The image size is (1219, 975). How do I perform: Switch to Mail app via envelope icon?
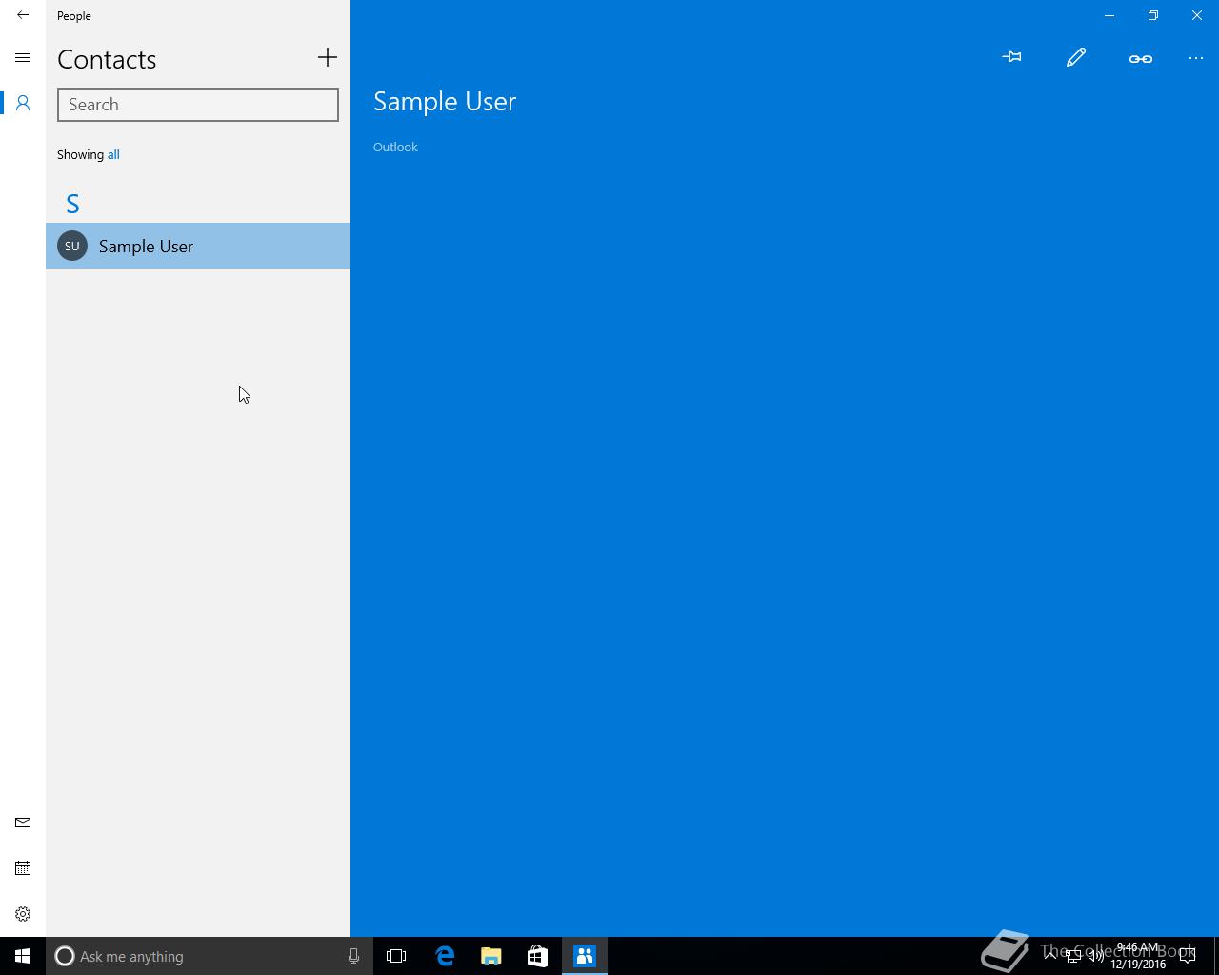click(x=23, y=823)
